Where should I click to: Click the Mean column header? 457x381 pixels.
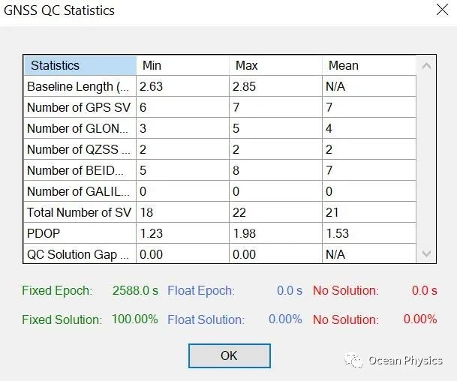[368, 65]
